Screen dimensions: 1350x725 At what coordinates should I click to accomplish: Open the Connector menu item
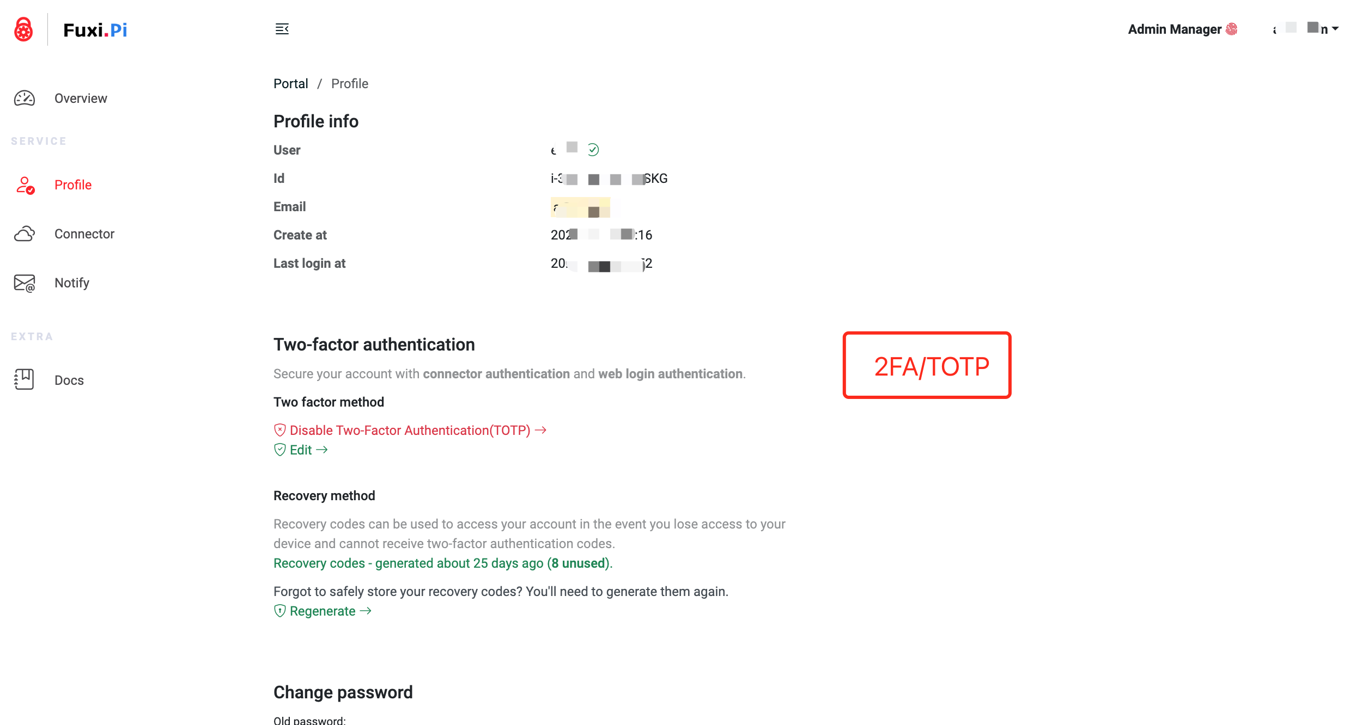[x=84, y=234]
